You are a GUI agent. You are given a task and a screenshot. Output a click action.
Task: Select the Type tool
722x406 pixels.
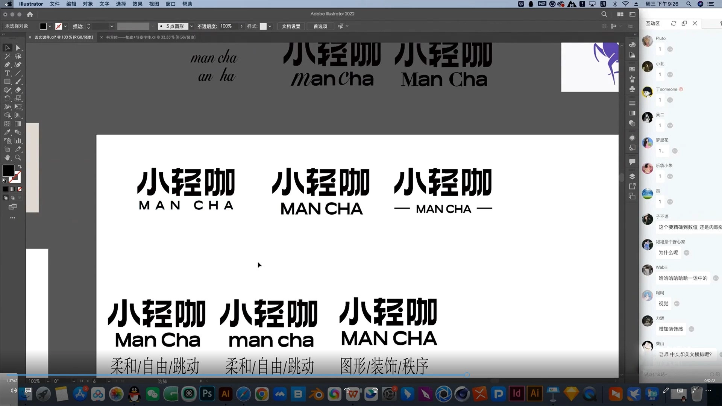(x=8, y=73)
